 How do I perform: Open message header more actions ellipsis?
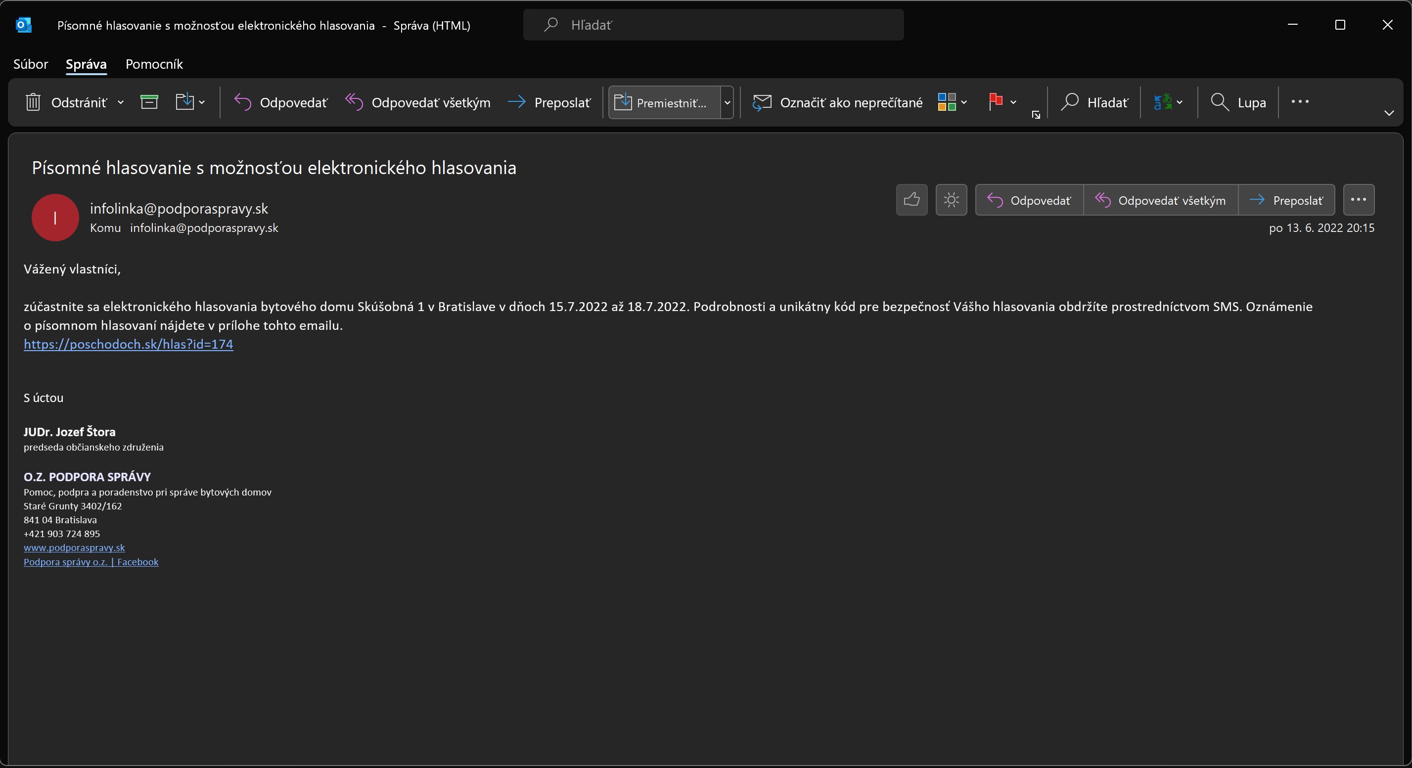click(x=1359, y=199)
